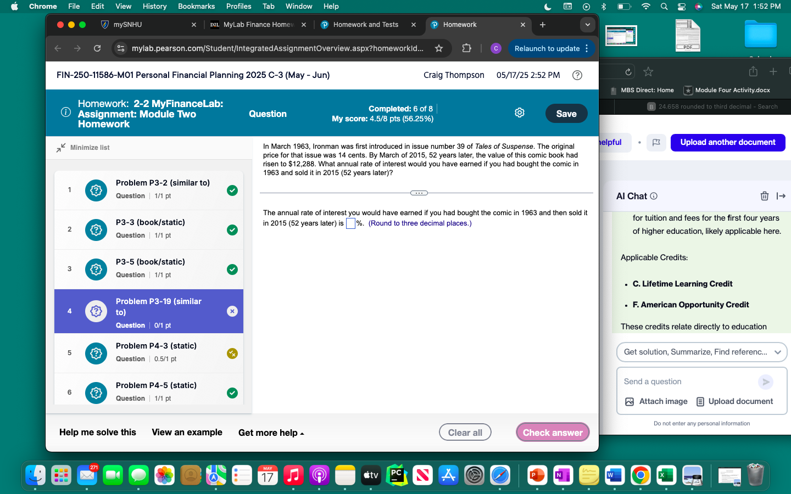Open PowerPoint from the Dock
The image size is (791, 494).
tap(537, 475)
